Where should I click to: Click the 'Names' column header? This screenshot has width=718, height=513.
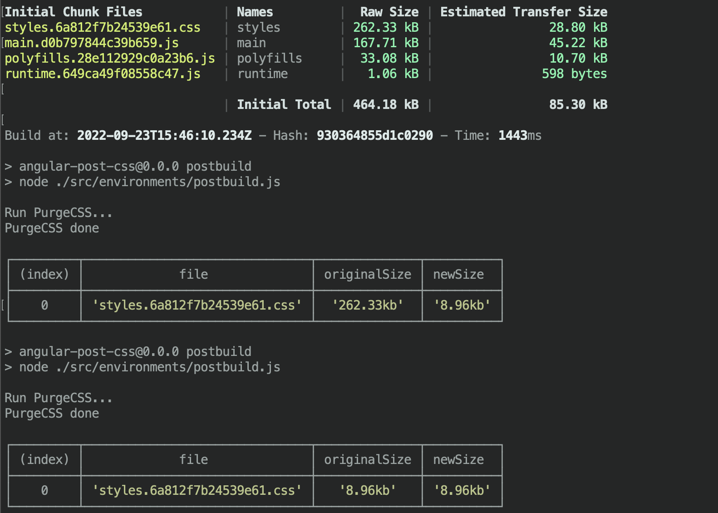coord(255,12)
